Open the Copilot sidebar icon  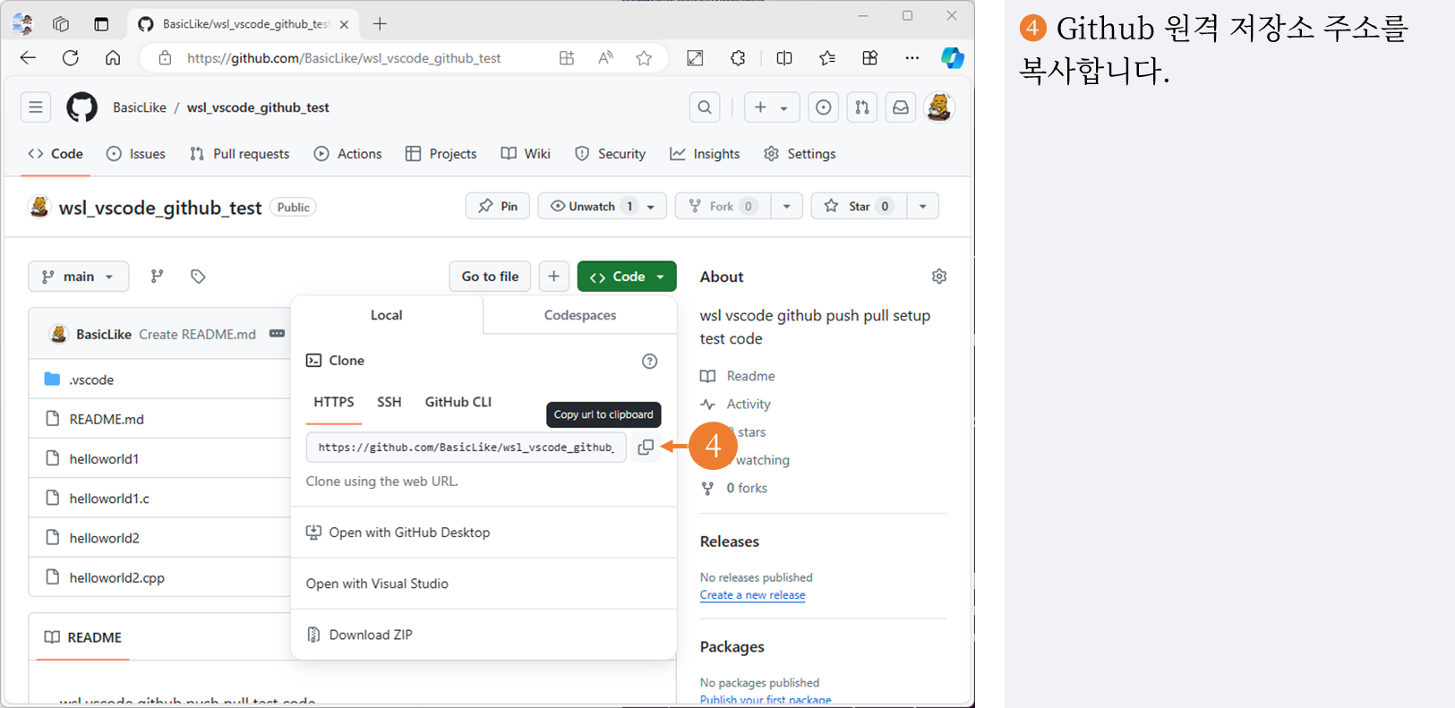(952, 58)
